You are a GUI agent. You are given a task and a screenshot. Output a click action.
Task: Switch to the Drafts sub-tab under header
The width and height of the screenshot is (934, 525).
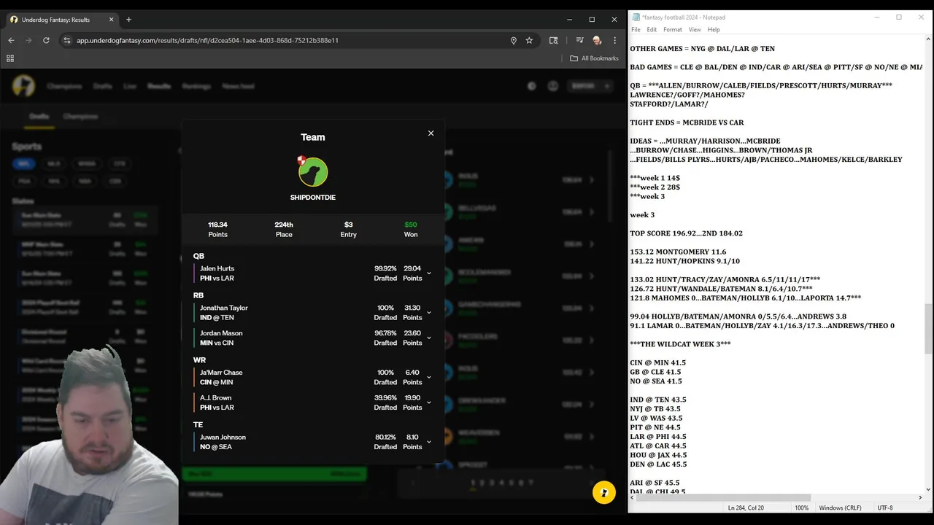click(x=39, y=117)
